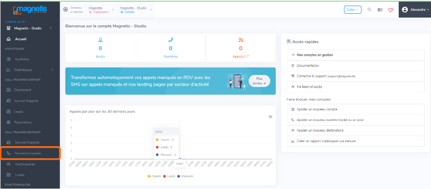Click the Paramètres menu label

(x=23, y=122)
